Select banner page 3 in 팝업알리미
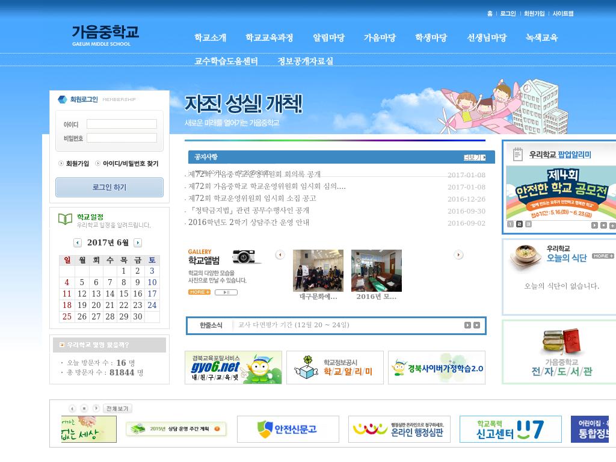Viewport: 616px width, 462px height. (x=528, y=224)
